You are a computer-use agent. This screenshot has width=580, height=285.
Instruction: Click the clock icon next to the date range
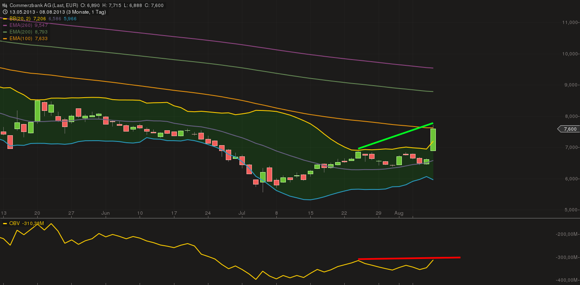(x=5, y=12)
